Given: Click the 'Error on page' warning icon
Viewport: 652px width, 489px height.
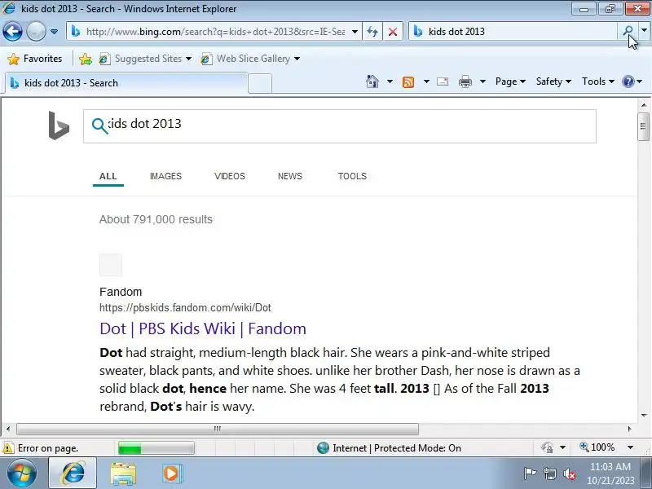Looking at the screenshot, I should pyautogui.click(x=8, y=448).
